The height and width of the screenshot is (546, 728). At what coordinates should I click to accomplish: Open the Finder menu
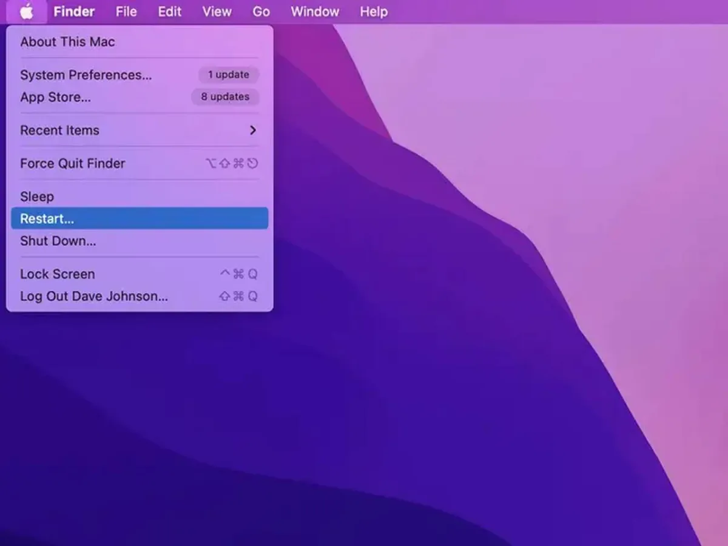coord(73,12)
